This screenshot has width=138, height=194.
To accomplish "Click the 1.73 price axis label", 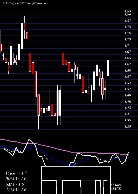I will [128, 39].
